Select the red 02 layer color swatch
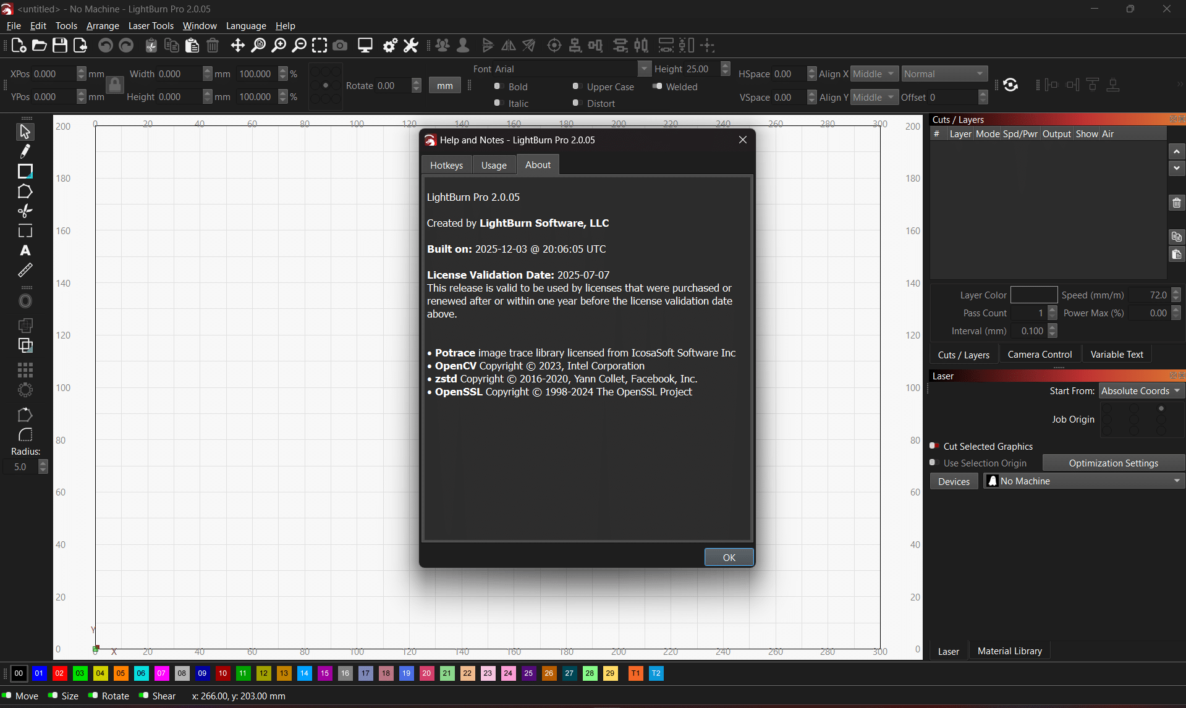This screenshot has width=1186, height=708. pos(59,673)
